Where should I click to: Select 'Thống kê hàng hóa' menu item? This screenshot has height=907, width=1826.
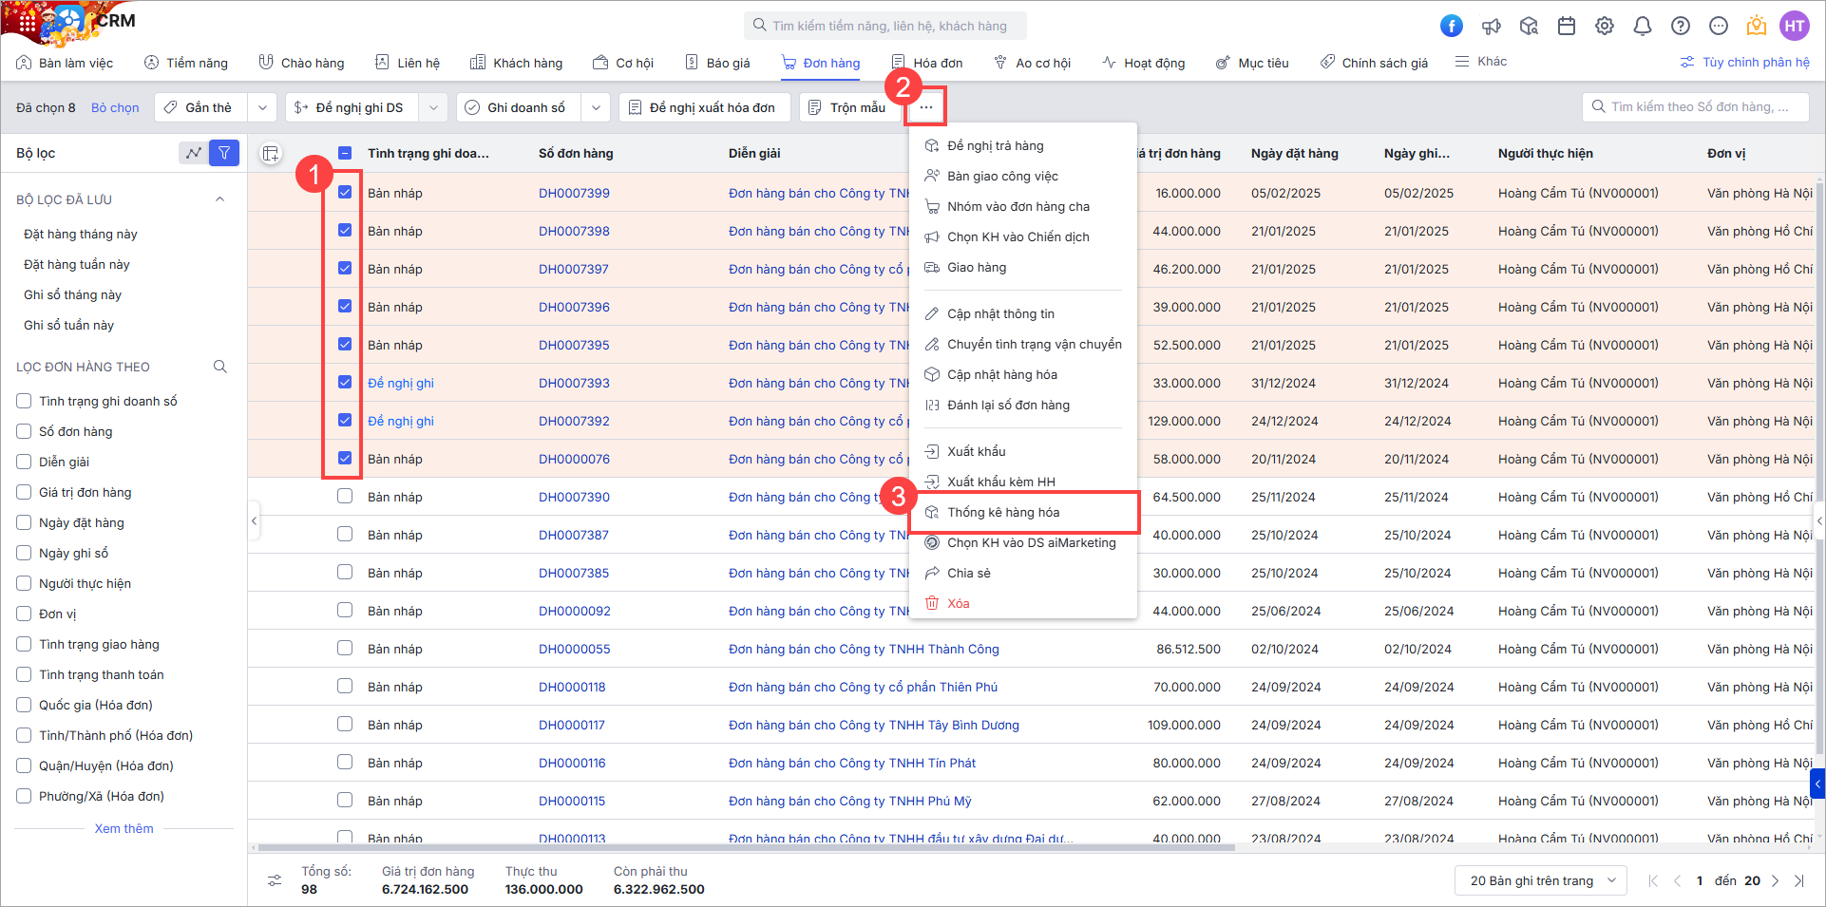(1003, 512)
